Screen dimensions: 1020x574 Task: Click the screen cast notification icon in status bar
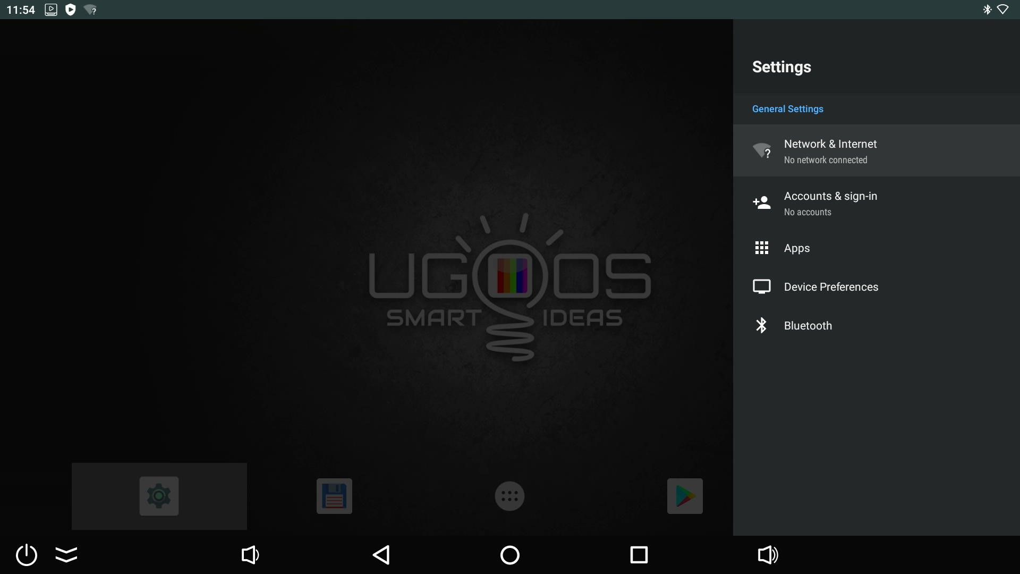(x=51, y=10)
